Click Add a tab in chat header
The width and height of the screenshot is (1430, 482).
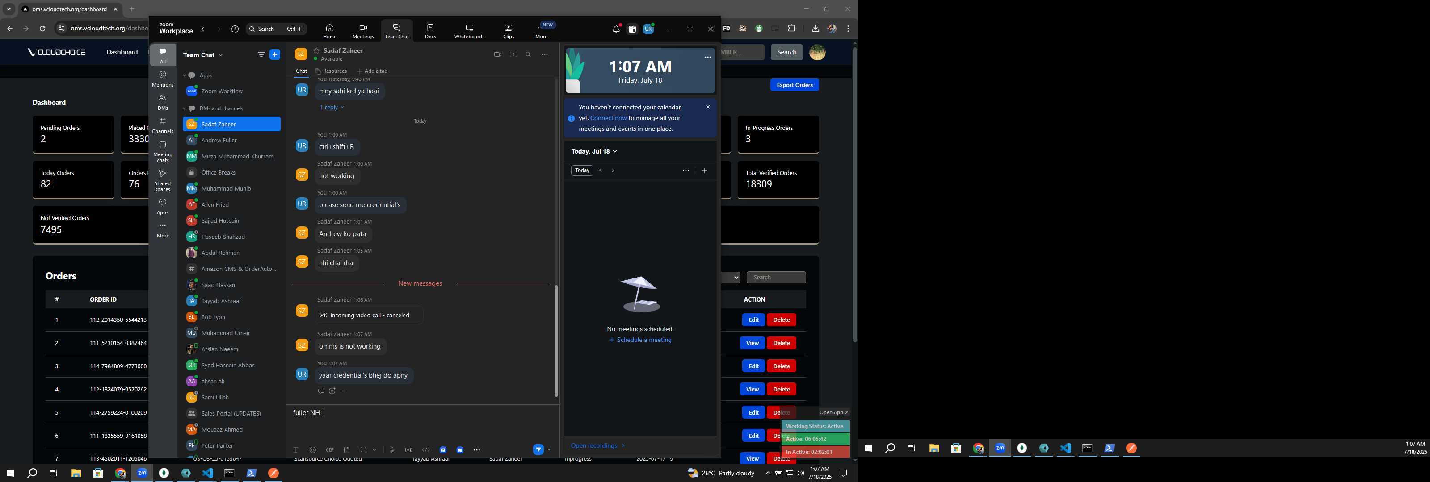(x=373, y=71)
